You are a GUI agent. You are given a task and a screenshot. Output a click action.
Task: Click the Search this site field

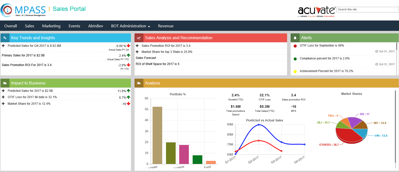pyautogui.click(x=368, y=10)
